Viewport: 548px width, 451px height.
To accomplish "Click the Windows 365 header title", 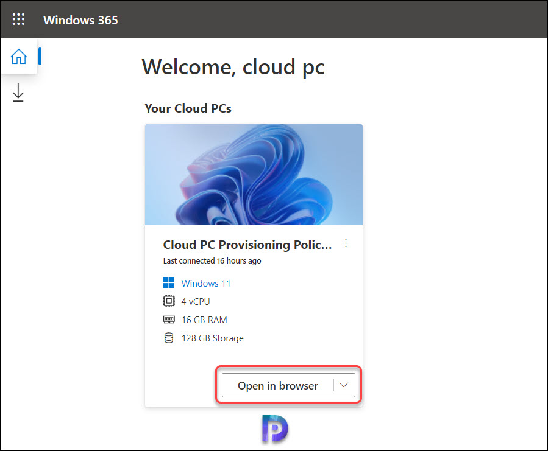I will [80, 20].
